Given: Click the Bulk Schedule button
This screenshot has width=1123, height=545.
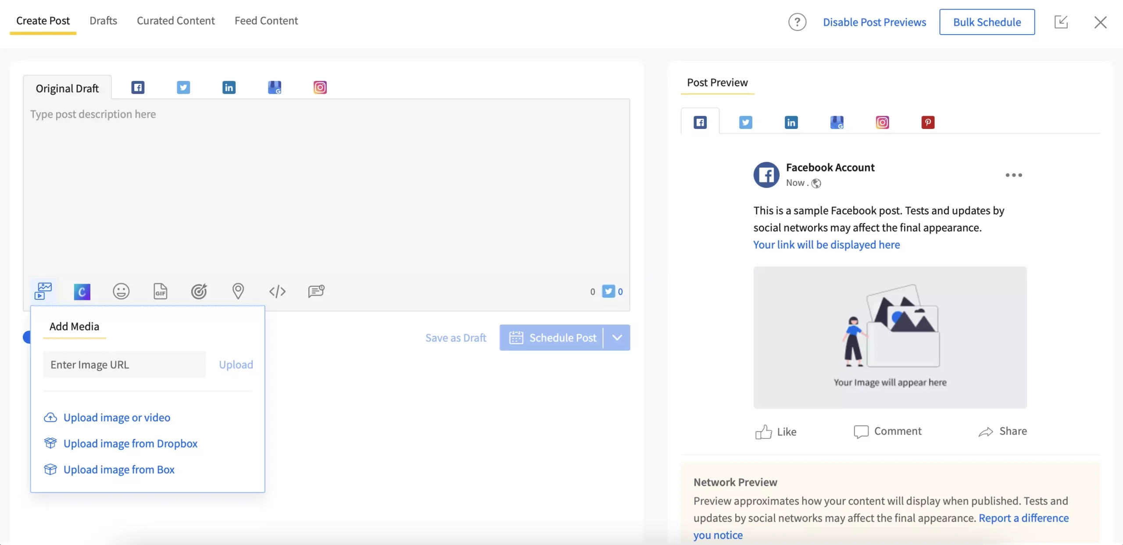Looking at the screenshot, I should point(987,22).
